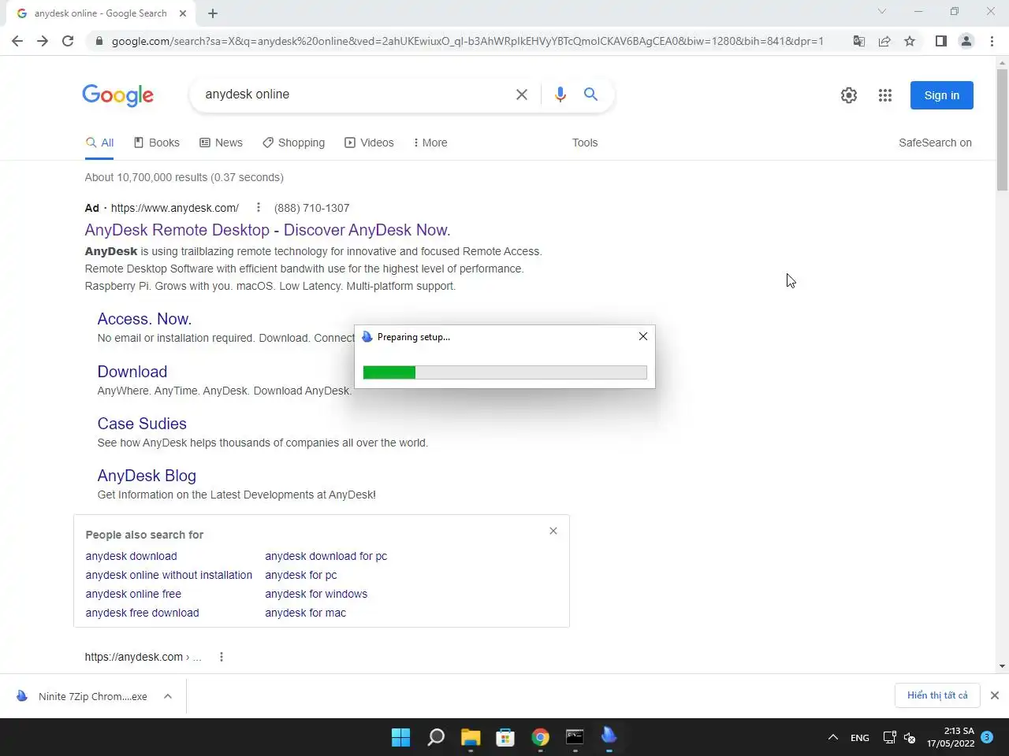Switch to Shopping results
Viewport: 1009px width, 756px height.
coord(293,143)
